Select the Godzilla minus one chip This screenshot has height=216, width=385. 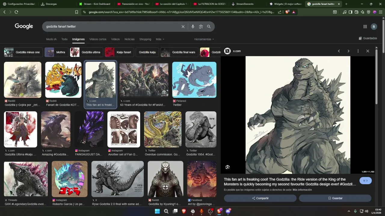[23, 52]
